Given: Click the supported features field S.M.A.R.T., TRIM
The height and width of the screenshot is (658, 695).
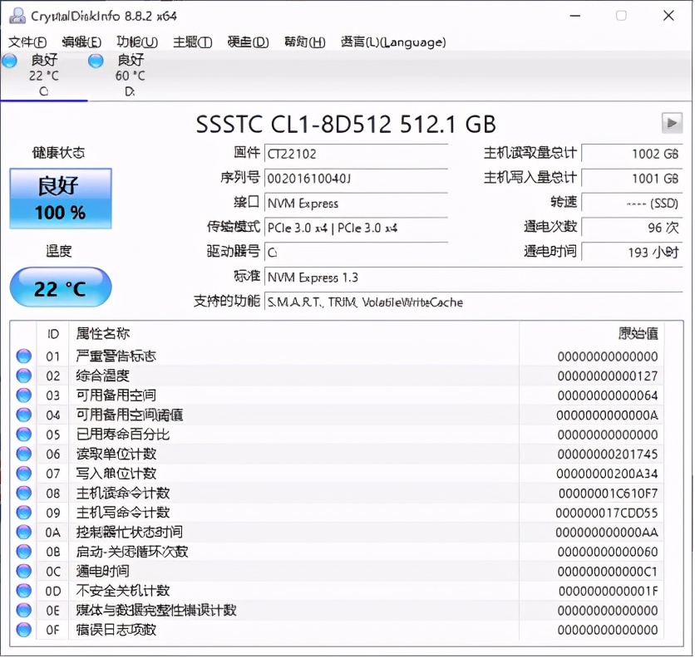Looking at the screenshot, I should [473, 302].
